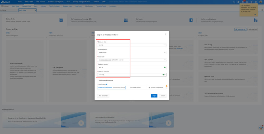This screenshot has height=134, width=264.
Task: Close the Scene Guide tab
Action: coord(36,10)
